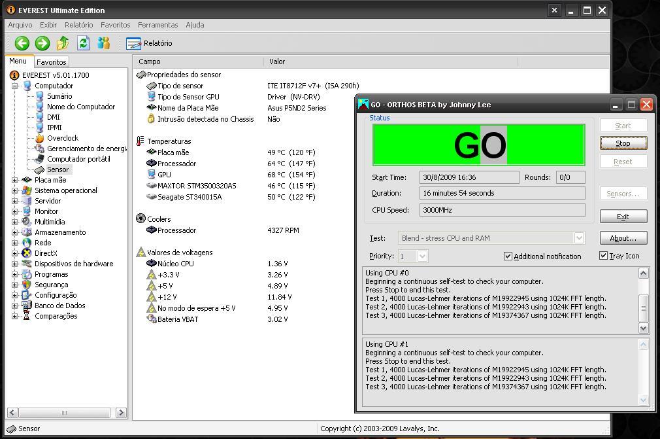660x439 pixels.
Task: Expand the Placa mãe tree node
Action: 15,180
